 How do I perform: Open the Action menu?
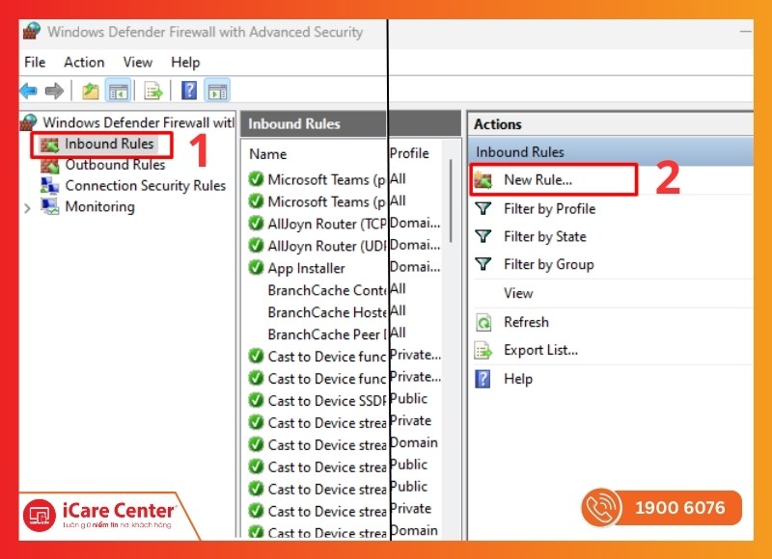(x=84, y=62)
